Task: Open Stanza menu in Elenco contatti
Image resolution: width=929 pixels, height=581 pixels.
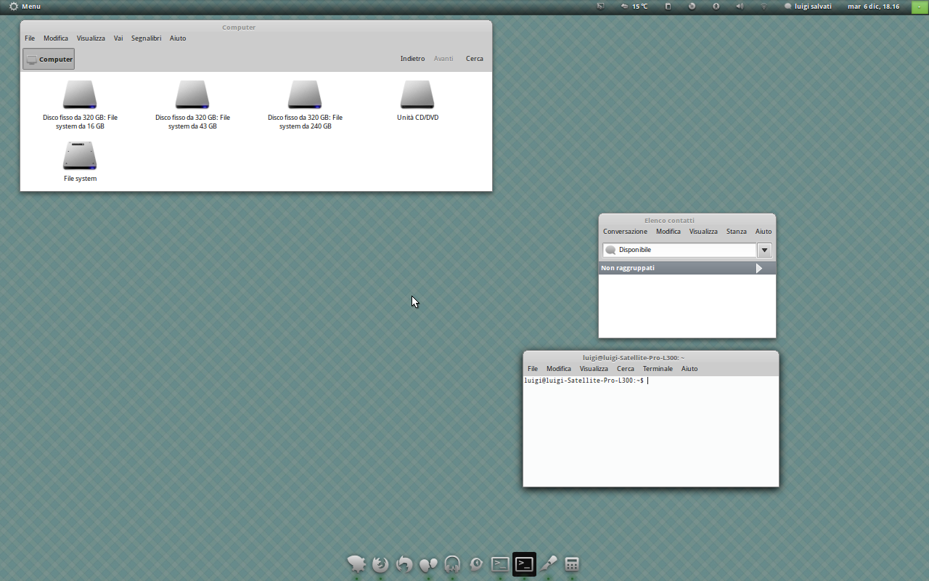Action: (x=737, y=232)
